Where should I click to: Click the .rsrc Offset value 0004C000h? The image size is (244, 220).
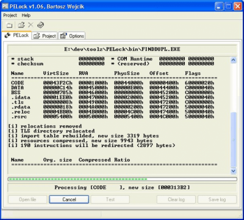pyautogui.click(x=164, y=117)
